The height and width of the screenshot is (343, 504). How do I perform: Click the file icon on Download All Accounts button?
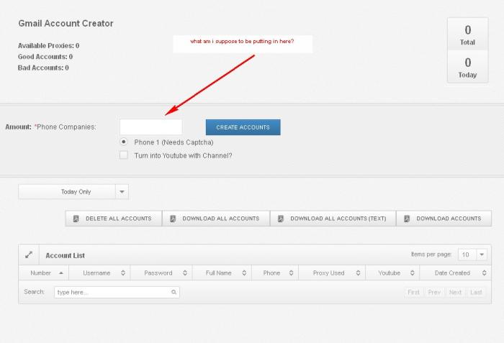(x=173, y=219)
